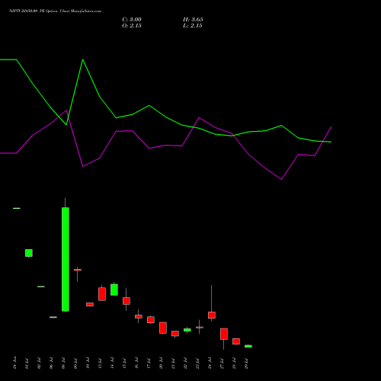The width and height of the screenshot is (381, 381).
Task: Click the red candle for 27 Jul
Action: [x=224, y=334]
